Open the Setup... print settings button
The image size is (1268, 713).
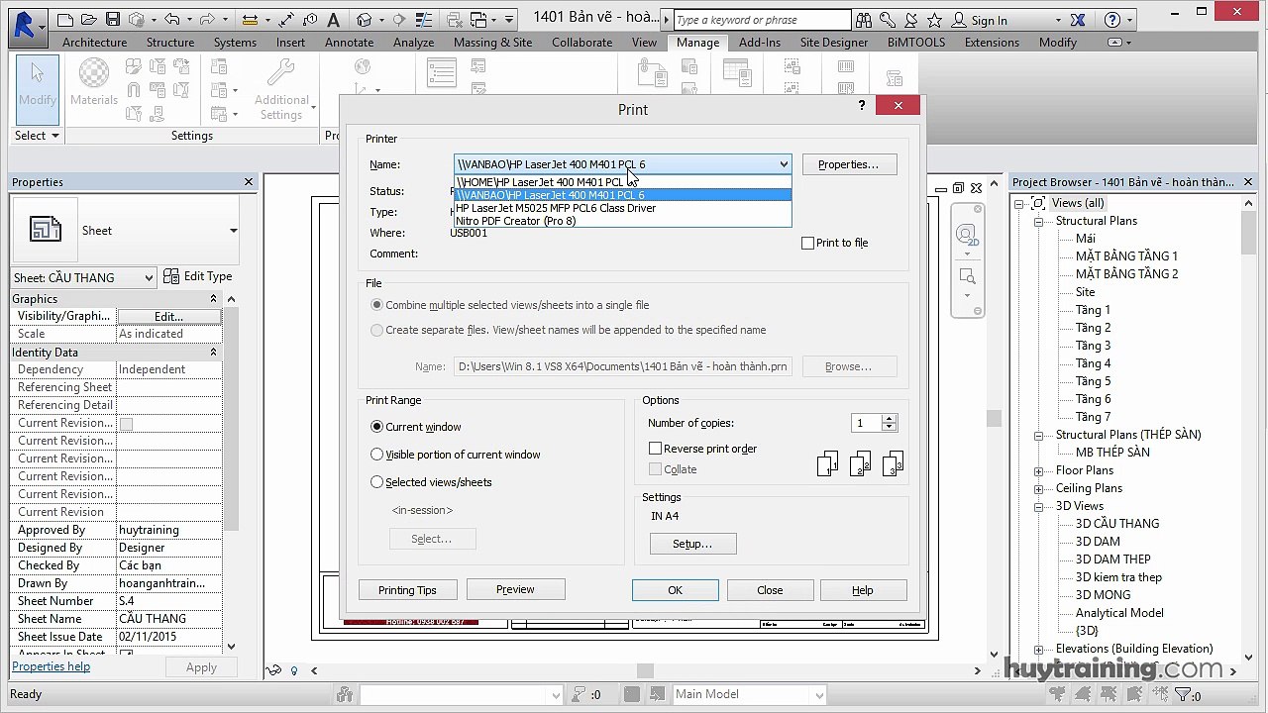point(692,544)
